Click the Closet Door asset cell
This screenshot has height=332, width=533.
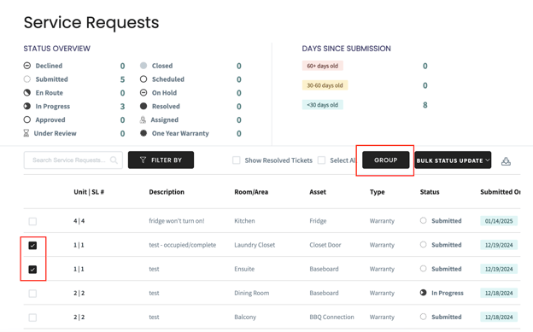click(325, 245)
